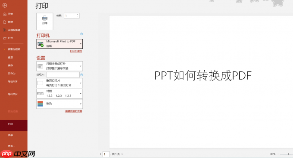Go to next page in preview
The height and width of the screenshot is (158, 293).
coord(122,154)
